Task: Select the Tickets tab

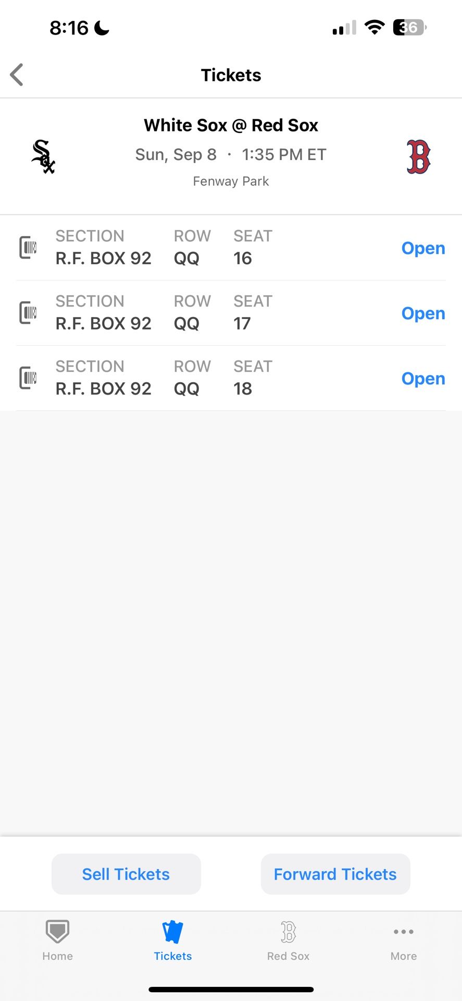Action: [173, 941]
